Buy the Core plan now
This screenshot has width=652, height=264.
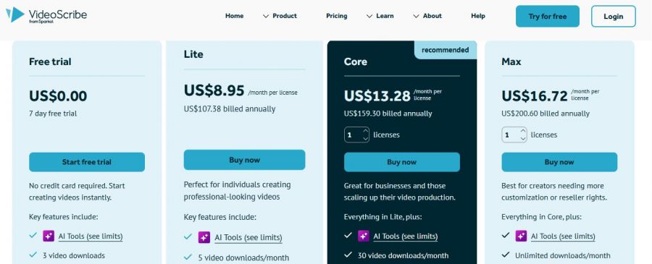pos(401,162)
